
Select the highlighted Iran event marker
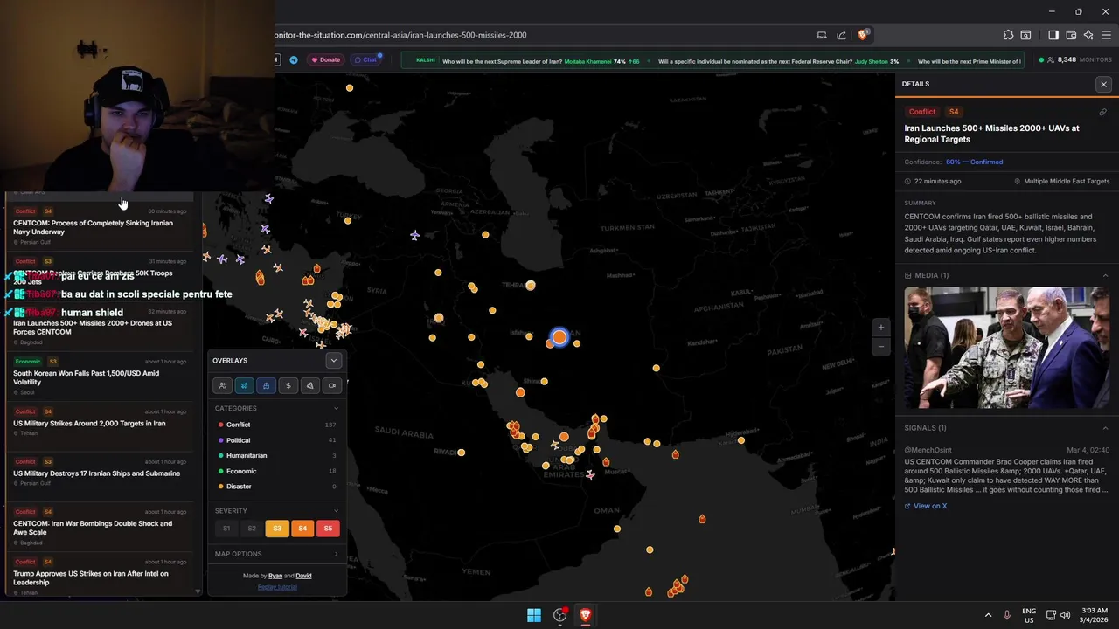(559, 337)
